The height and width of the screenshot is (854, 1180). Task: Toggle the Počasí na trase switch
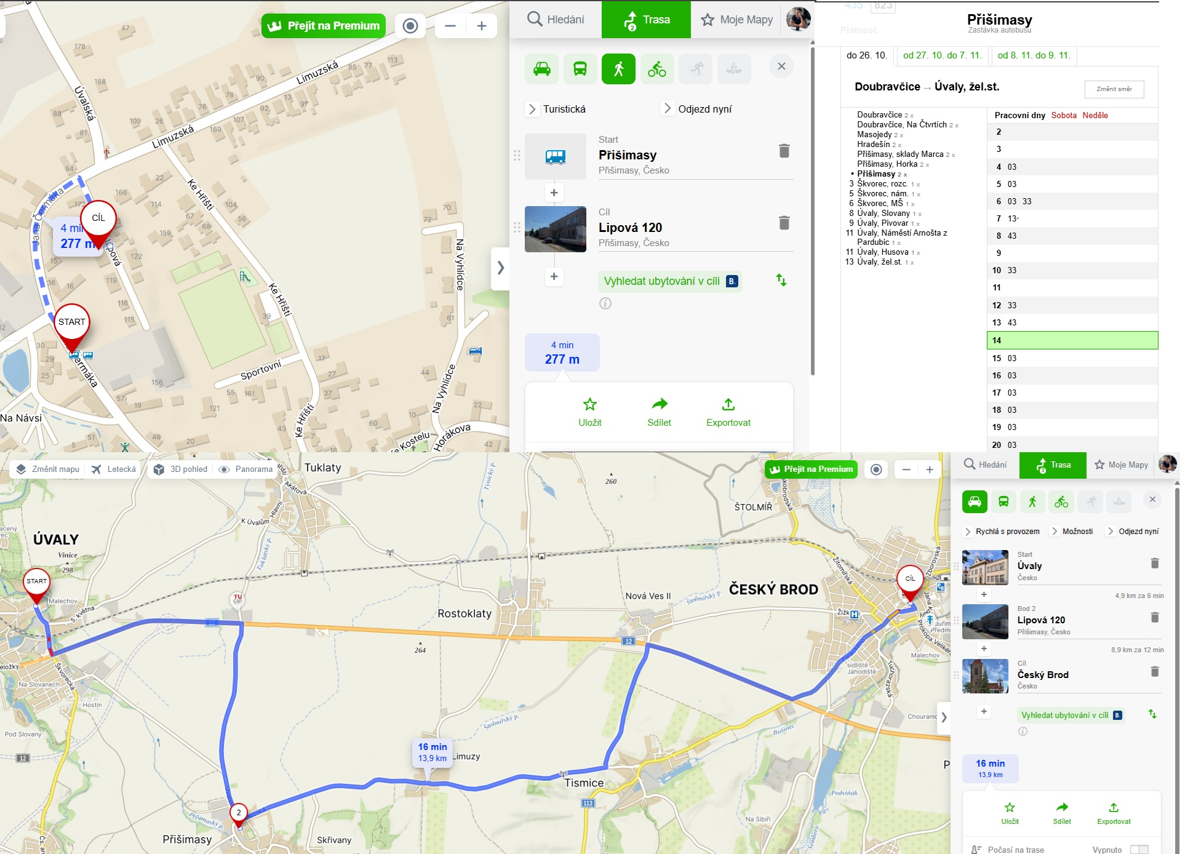(1139, 849)
